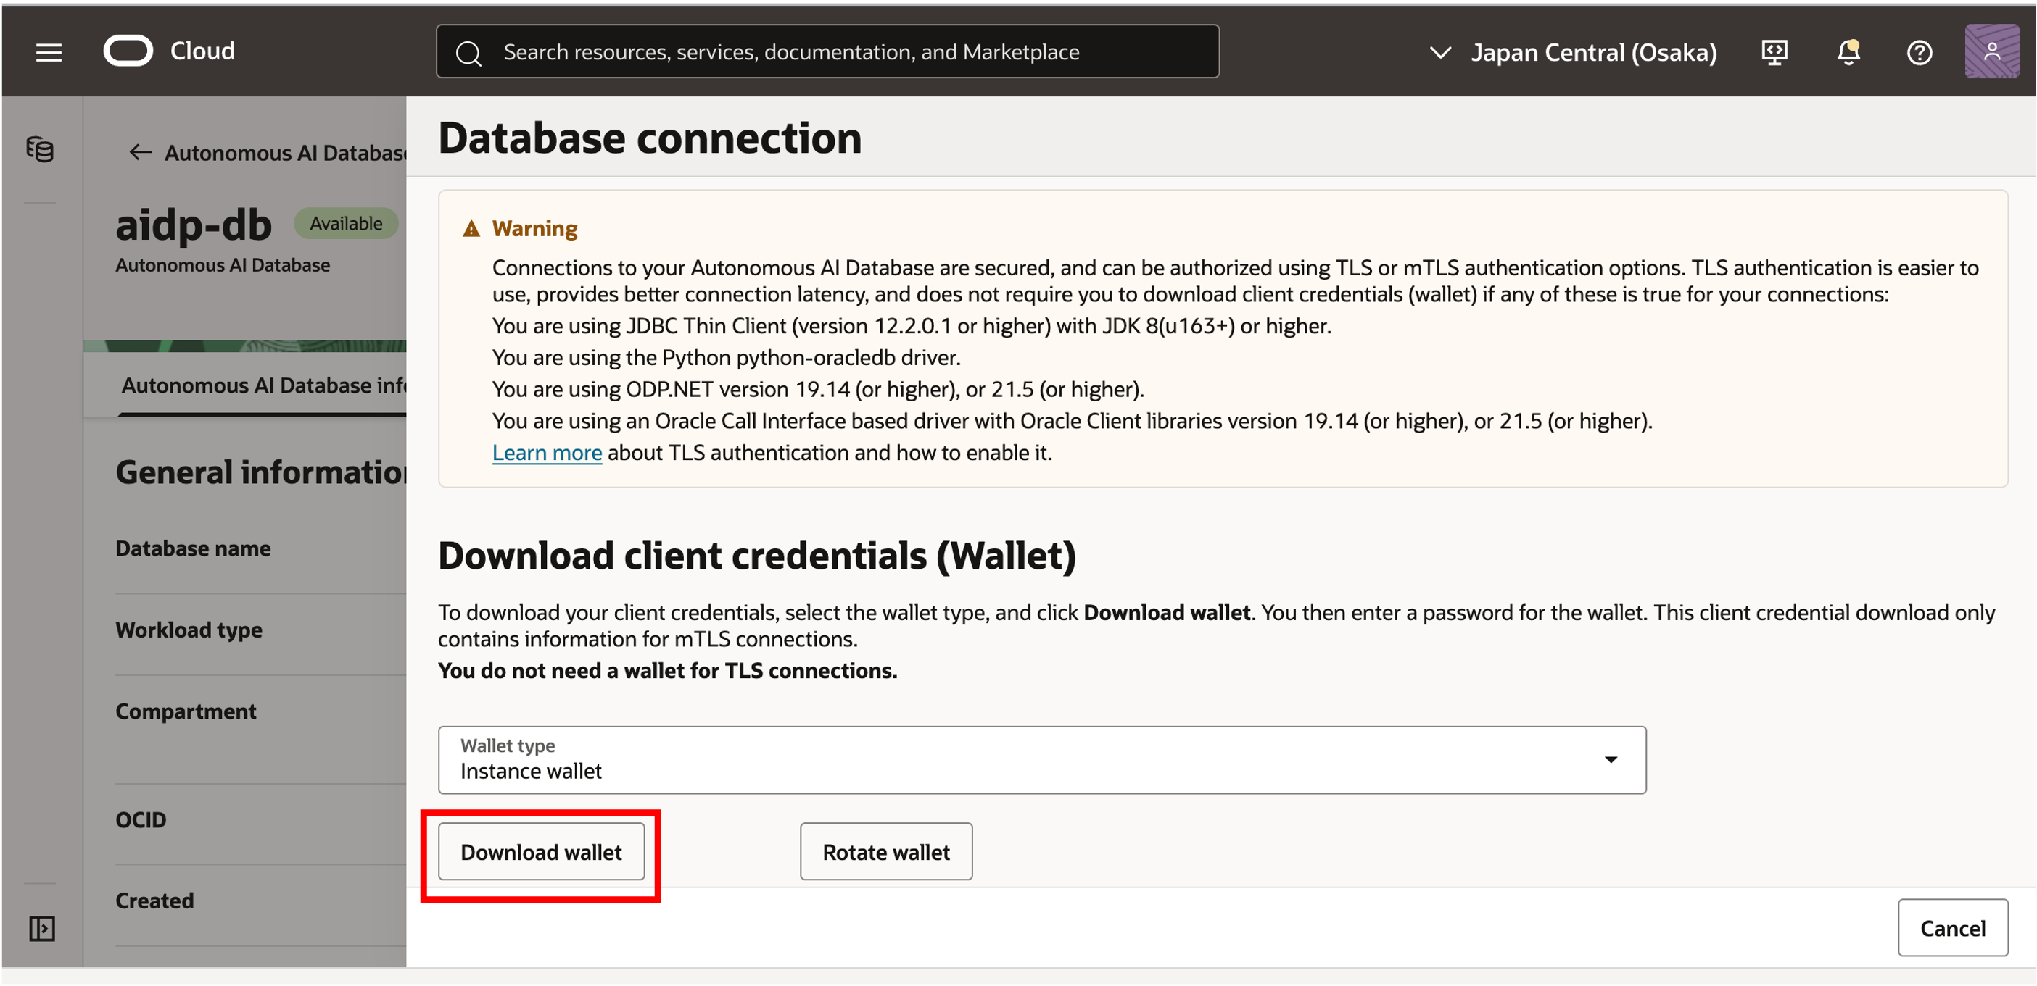Screen dimensions: 2037x986
Task: Click the Database name label
Action: click(193, 548)
